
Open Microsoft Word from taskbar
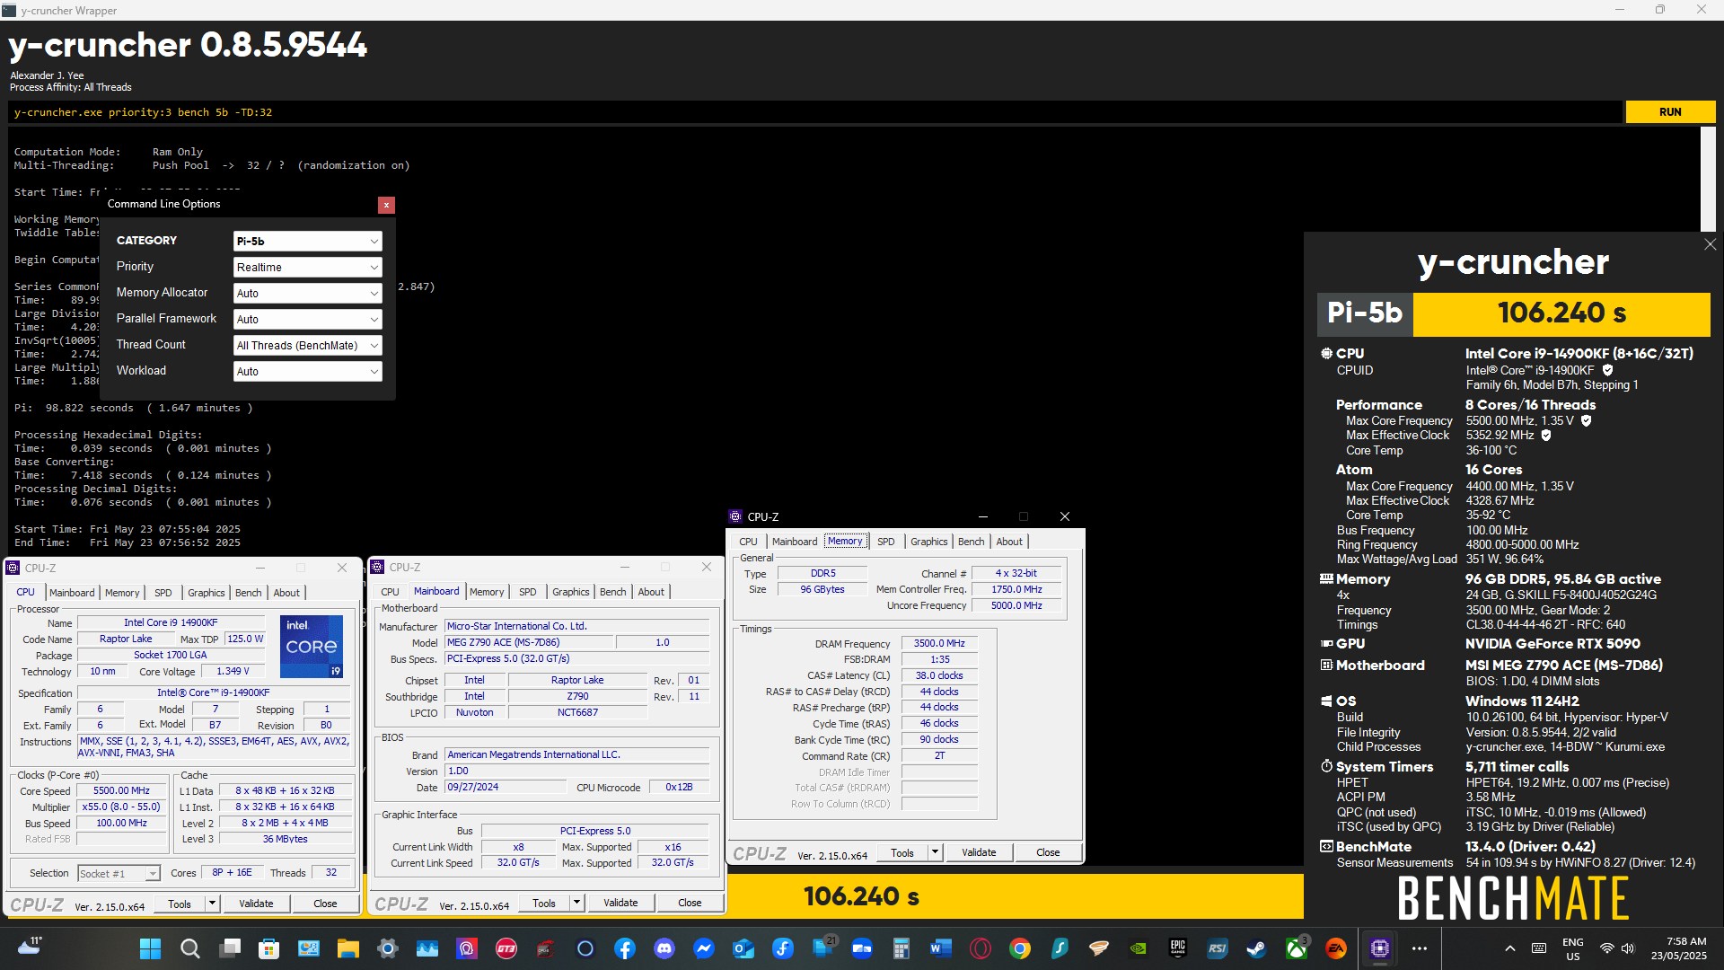(x=940, y=948)
